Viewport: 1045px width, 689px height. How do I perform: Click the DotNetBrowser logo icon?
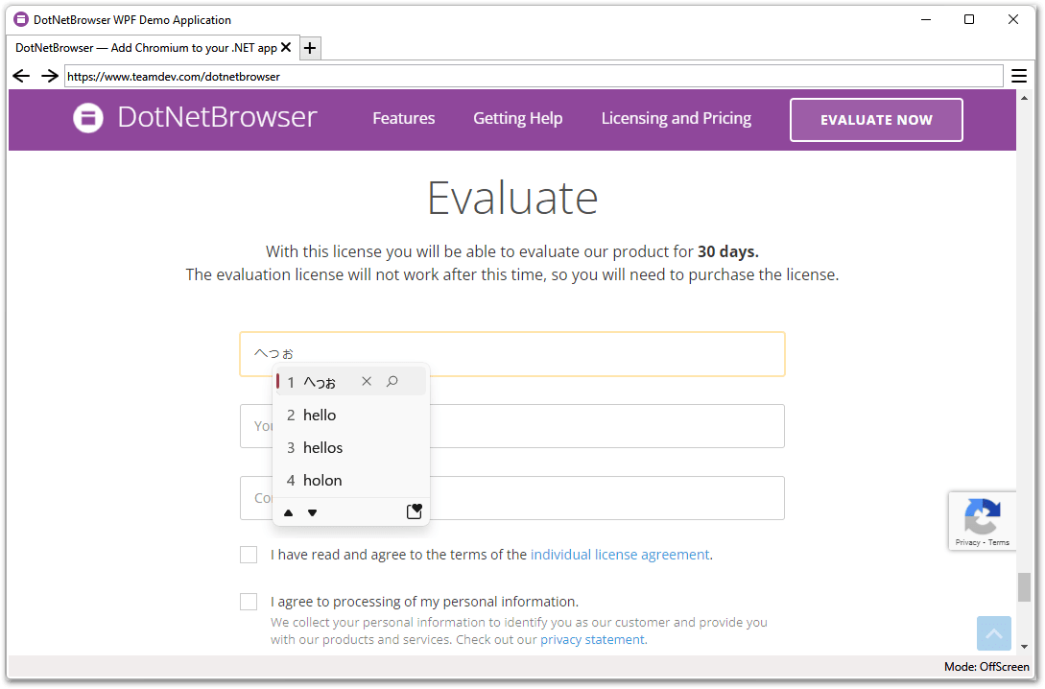tap(88, 118)
